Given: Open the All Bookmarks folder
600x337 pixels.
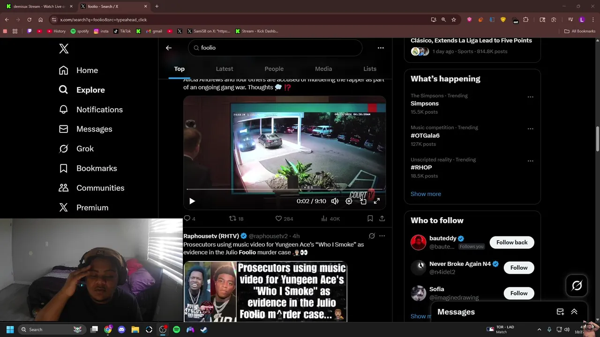Looking at the screenshot, I should (x=580, y=31).
